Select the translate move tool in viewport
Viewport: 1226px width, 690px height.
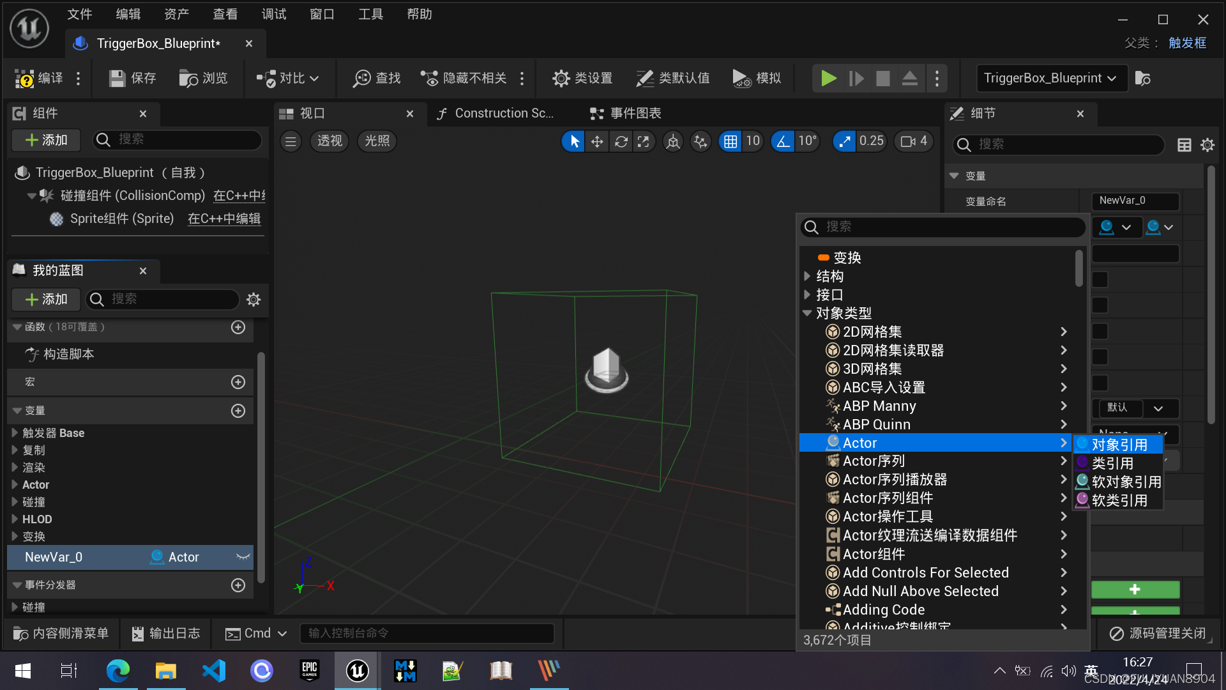pyautogui.click(x=597, y=141)
